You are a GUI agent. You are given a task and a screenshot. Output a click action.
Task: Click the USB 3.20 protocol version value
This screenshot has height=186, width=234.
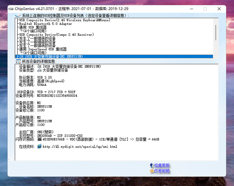(x=45, y=77)
